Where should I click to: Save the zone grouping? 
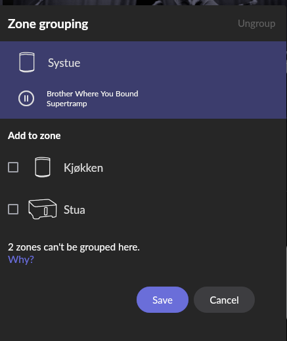(x=162, y=300)
